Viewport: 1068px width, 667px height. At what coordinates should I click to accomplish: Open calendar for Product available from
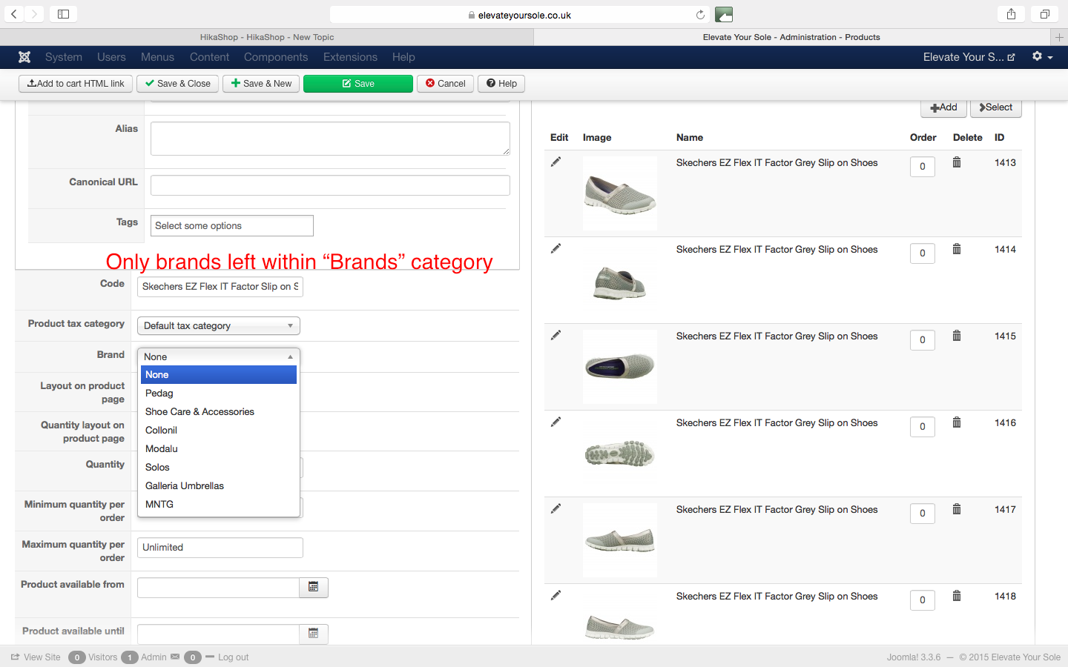(x=314, y=587)
